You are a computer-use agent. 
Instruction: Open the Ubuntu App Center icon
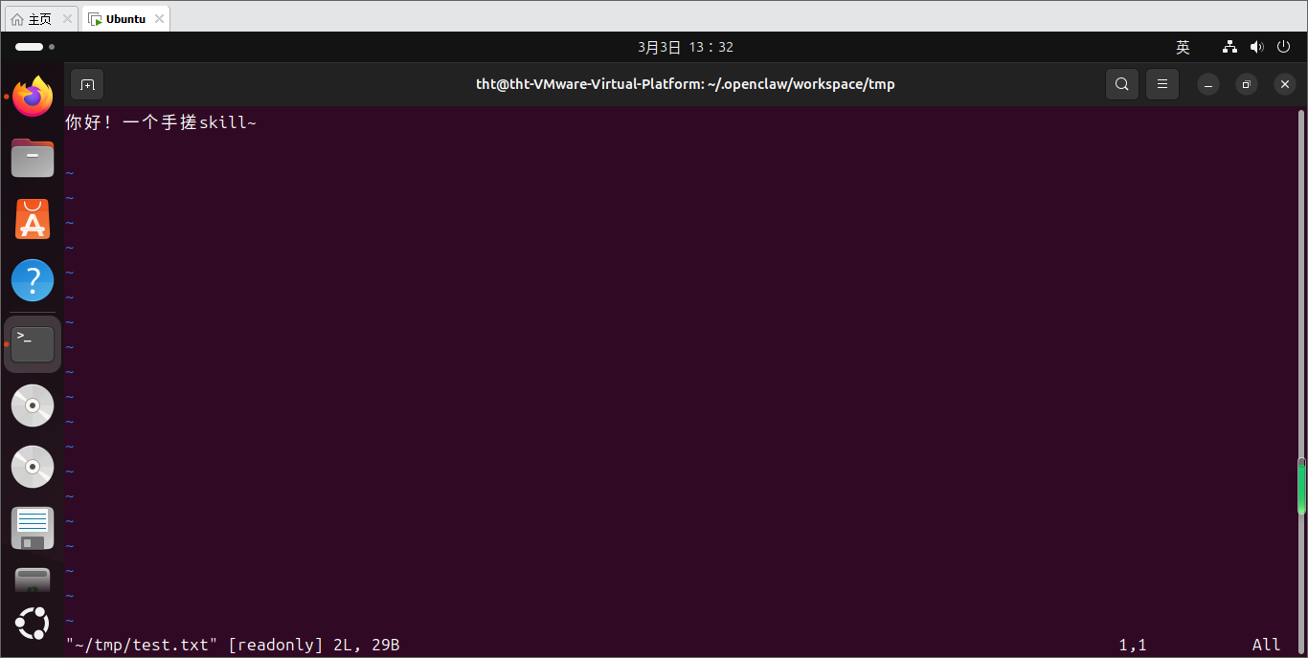pos(33,220)
